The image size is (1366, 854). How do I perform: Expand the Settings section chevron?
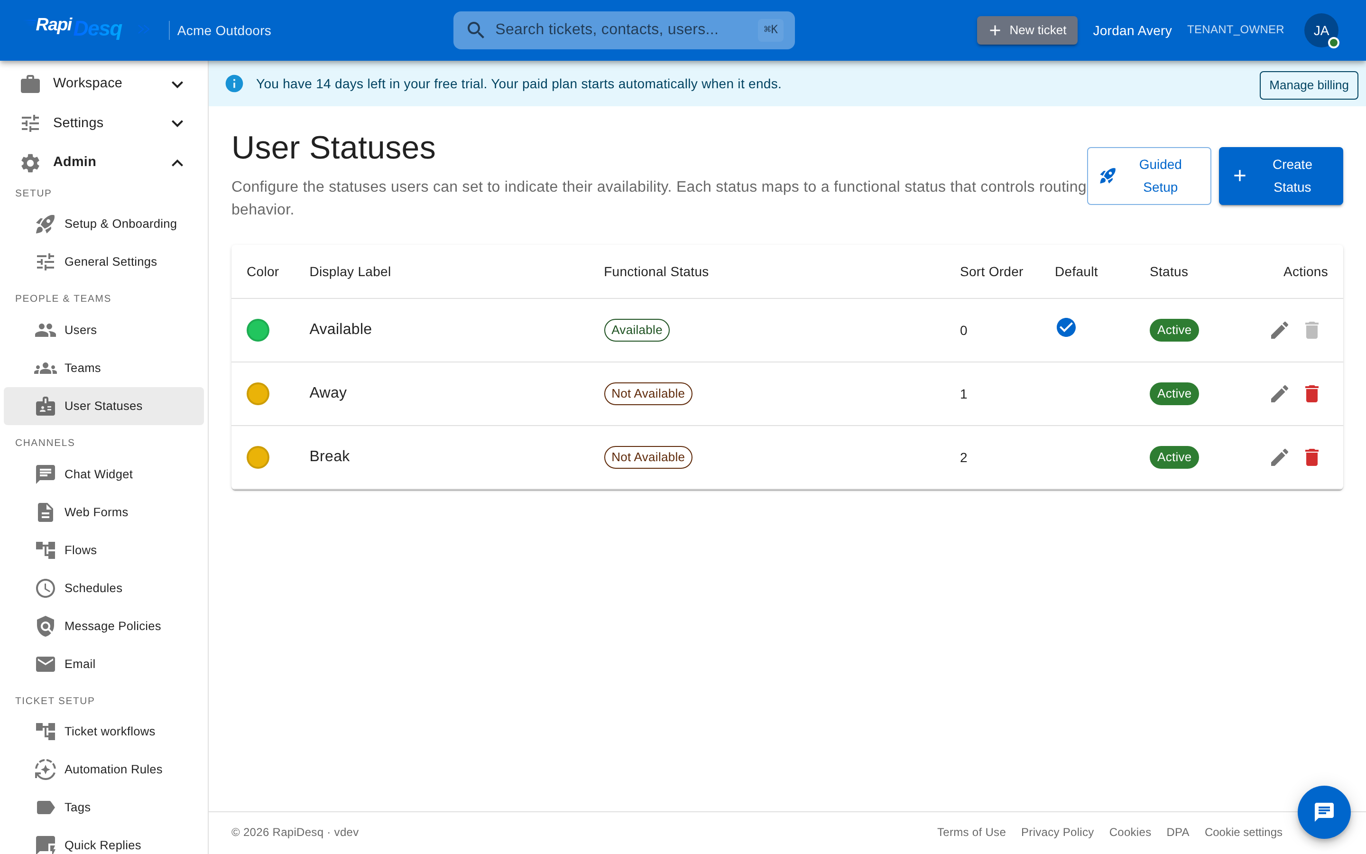[177, 124]
